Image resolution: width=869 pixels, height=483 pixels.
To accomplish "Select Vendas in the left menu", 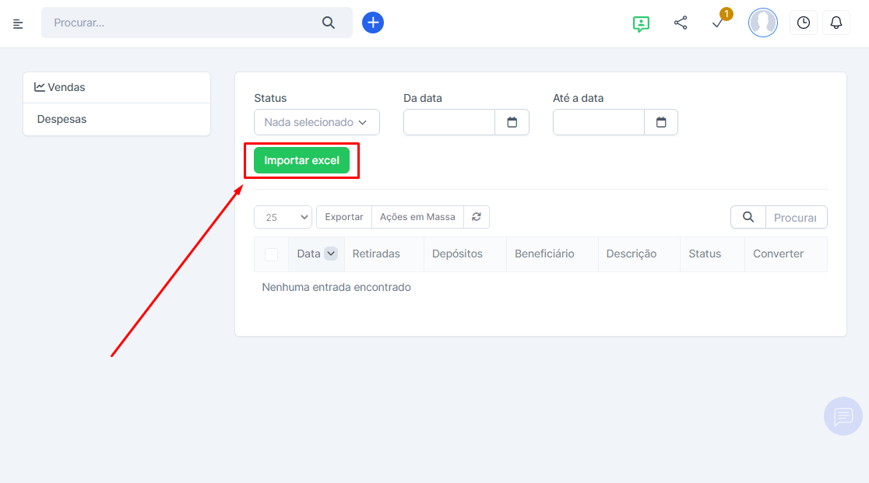I will [x=117, y=87].
